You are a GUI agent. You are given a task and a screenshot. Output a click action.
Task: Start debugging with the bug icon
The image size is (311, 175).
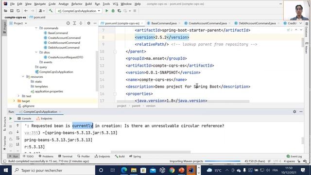click(113, 11)
